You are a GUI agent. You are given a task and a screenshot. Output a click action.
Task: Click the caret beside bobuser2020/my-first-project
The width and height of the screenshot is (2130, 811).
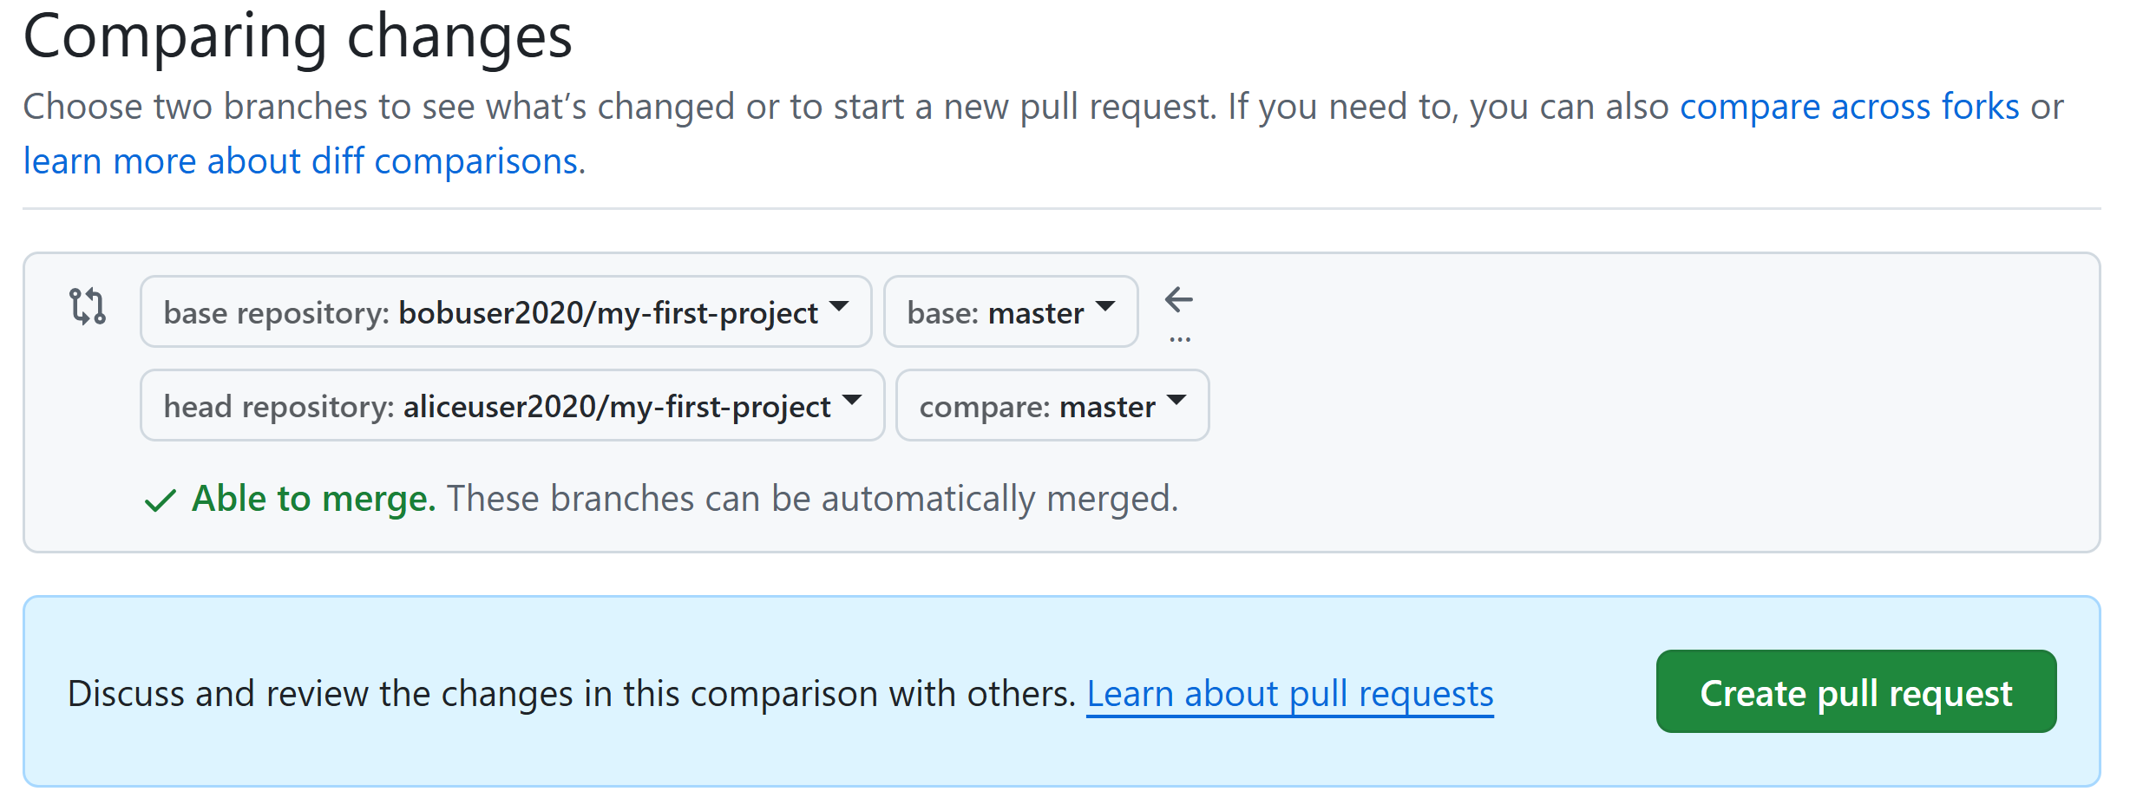(x=839, y=306)
